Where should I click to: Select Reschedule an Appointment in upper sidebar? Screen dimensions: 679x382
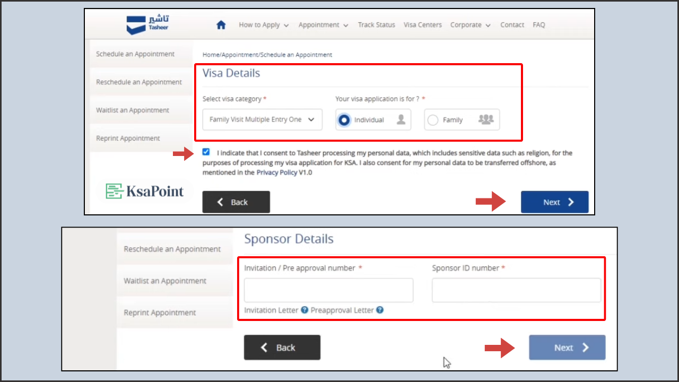(141, 82)
